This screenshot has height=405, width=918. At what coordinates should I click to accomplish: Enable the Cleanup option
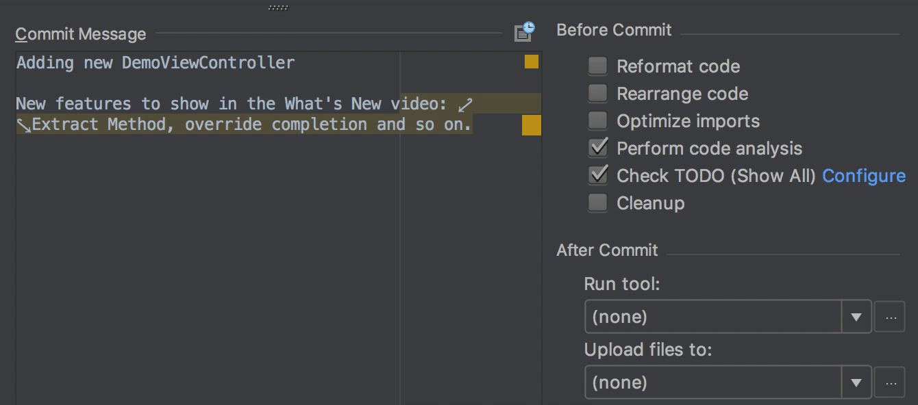pos(597,202)
